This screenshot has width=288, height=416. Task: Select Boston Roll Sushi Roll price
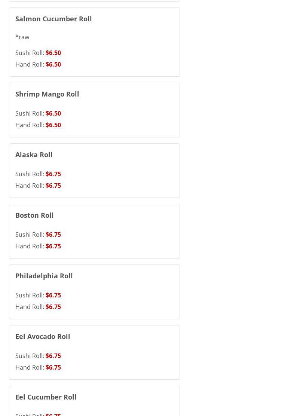click(38, 235)
